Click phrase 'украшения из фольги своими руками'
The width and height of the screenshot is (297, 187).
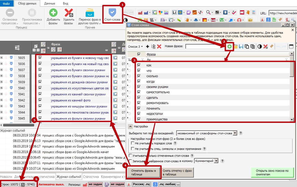78,119
